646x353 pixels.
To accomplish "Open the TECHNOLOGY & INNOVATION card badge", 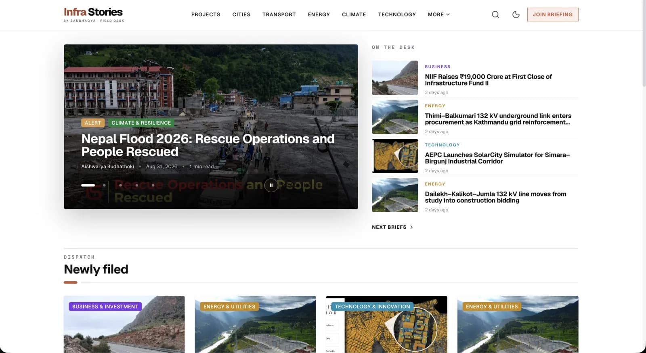I will 372,307.
